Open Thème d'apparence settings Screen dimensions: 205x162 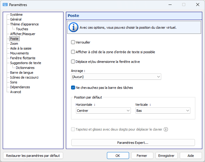pos(25,24)
